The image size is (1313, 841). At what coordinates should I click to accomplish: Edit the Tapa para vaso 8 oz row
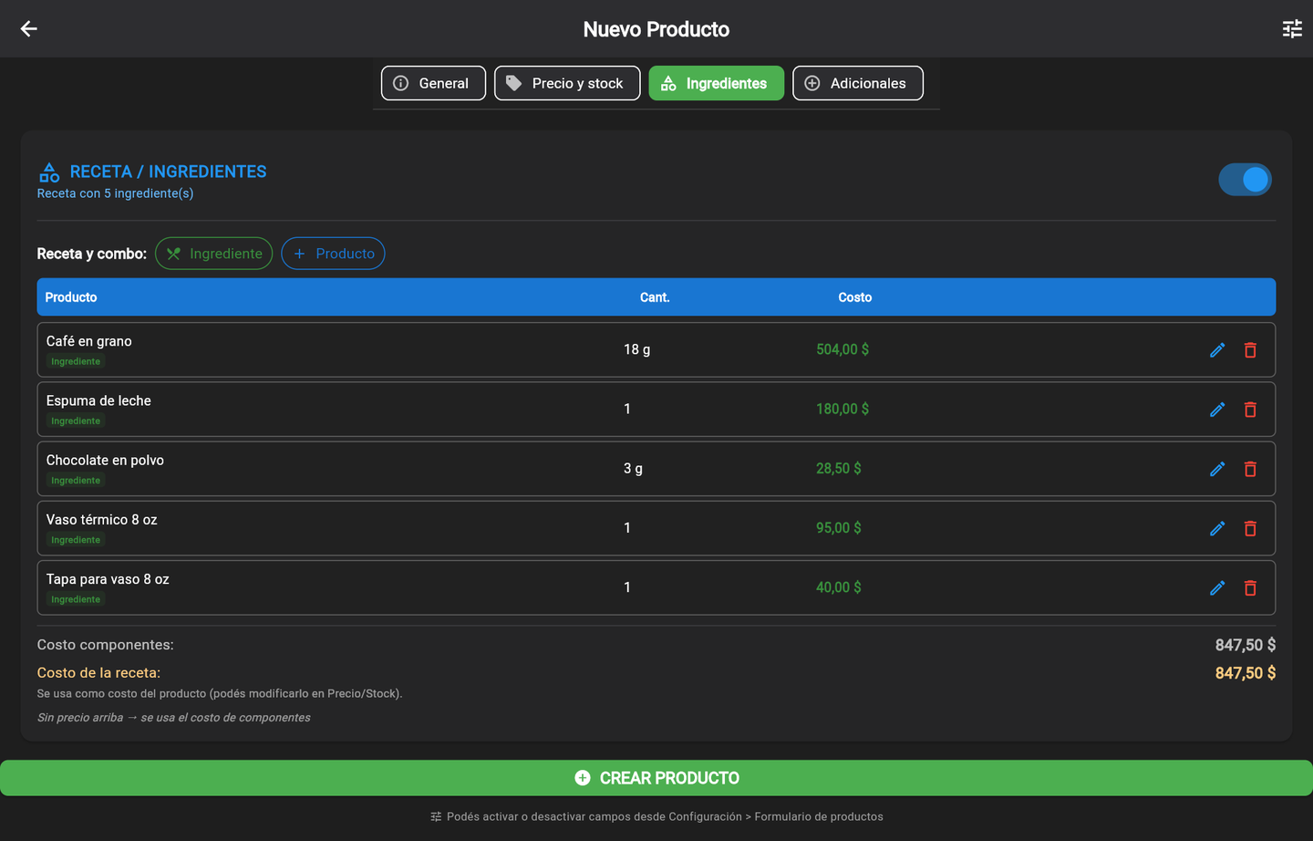click(x=1217, y=587)
